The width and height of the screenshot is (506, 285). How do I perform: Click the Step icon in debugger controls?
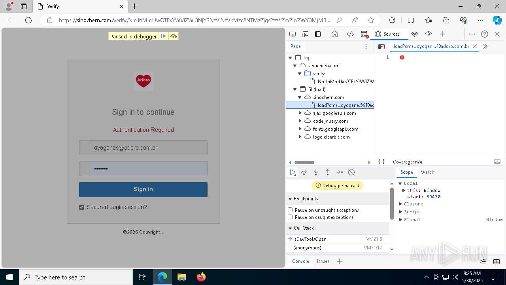click(x=340, y=172)
